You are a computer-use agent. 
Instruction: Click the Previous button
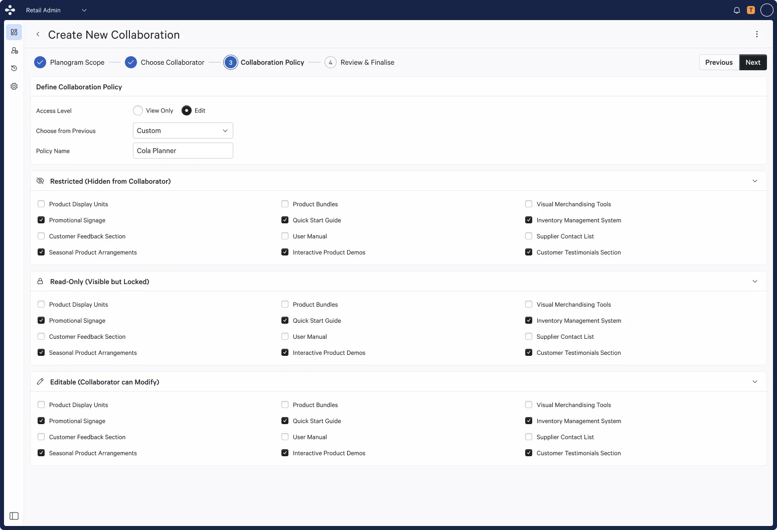719,62
